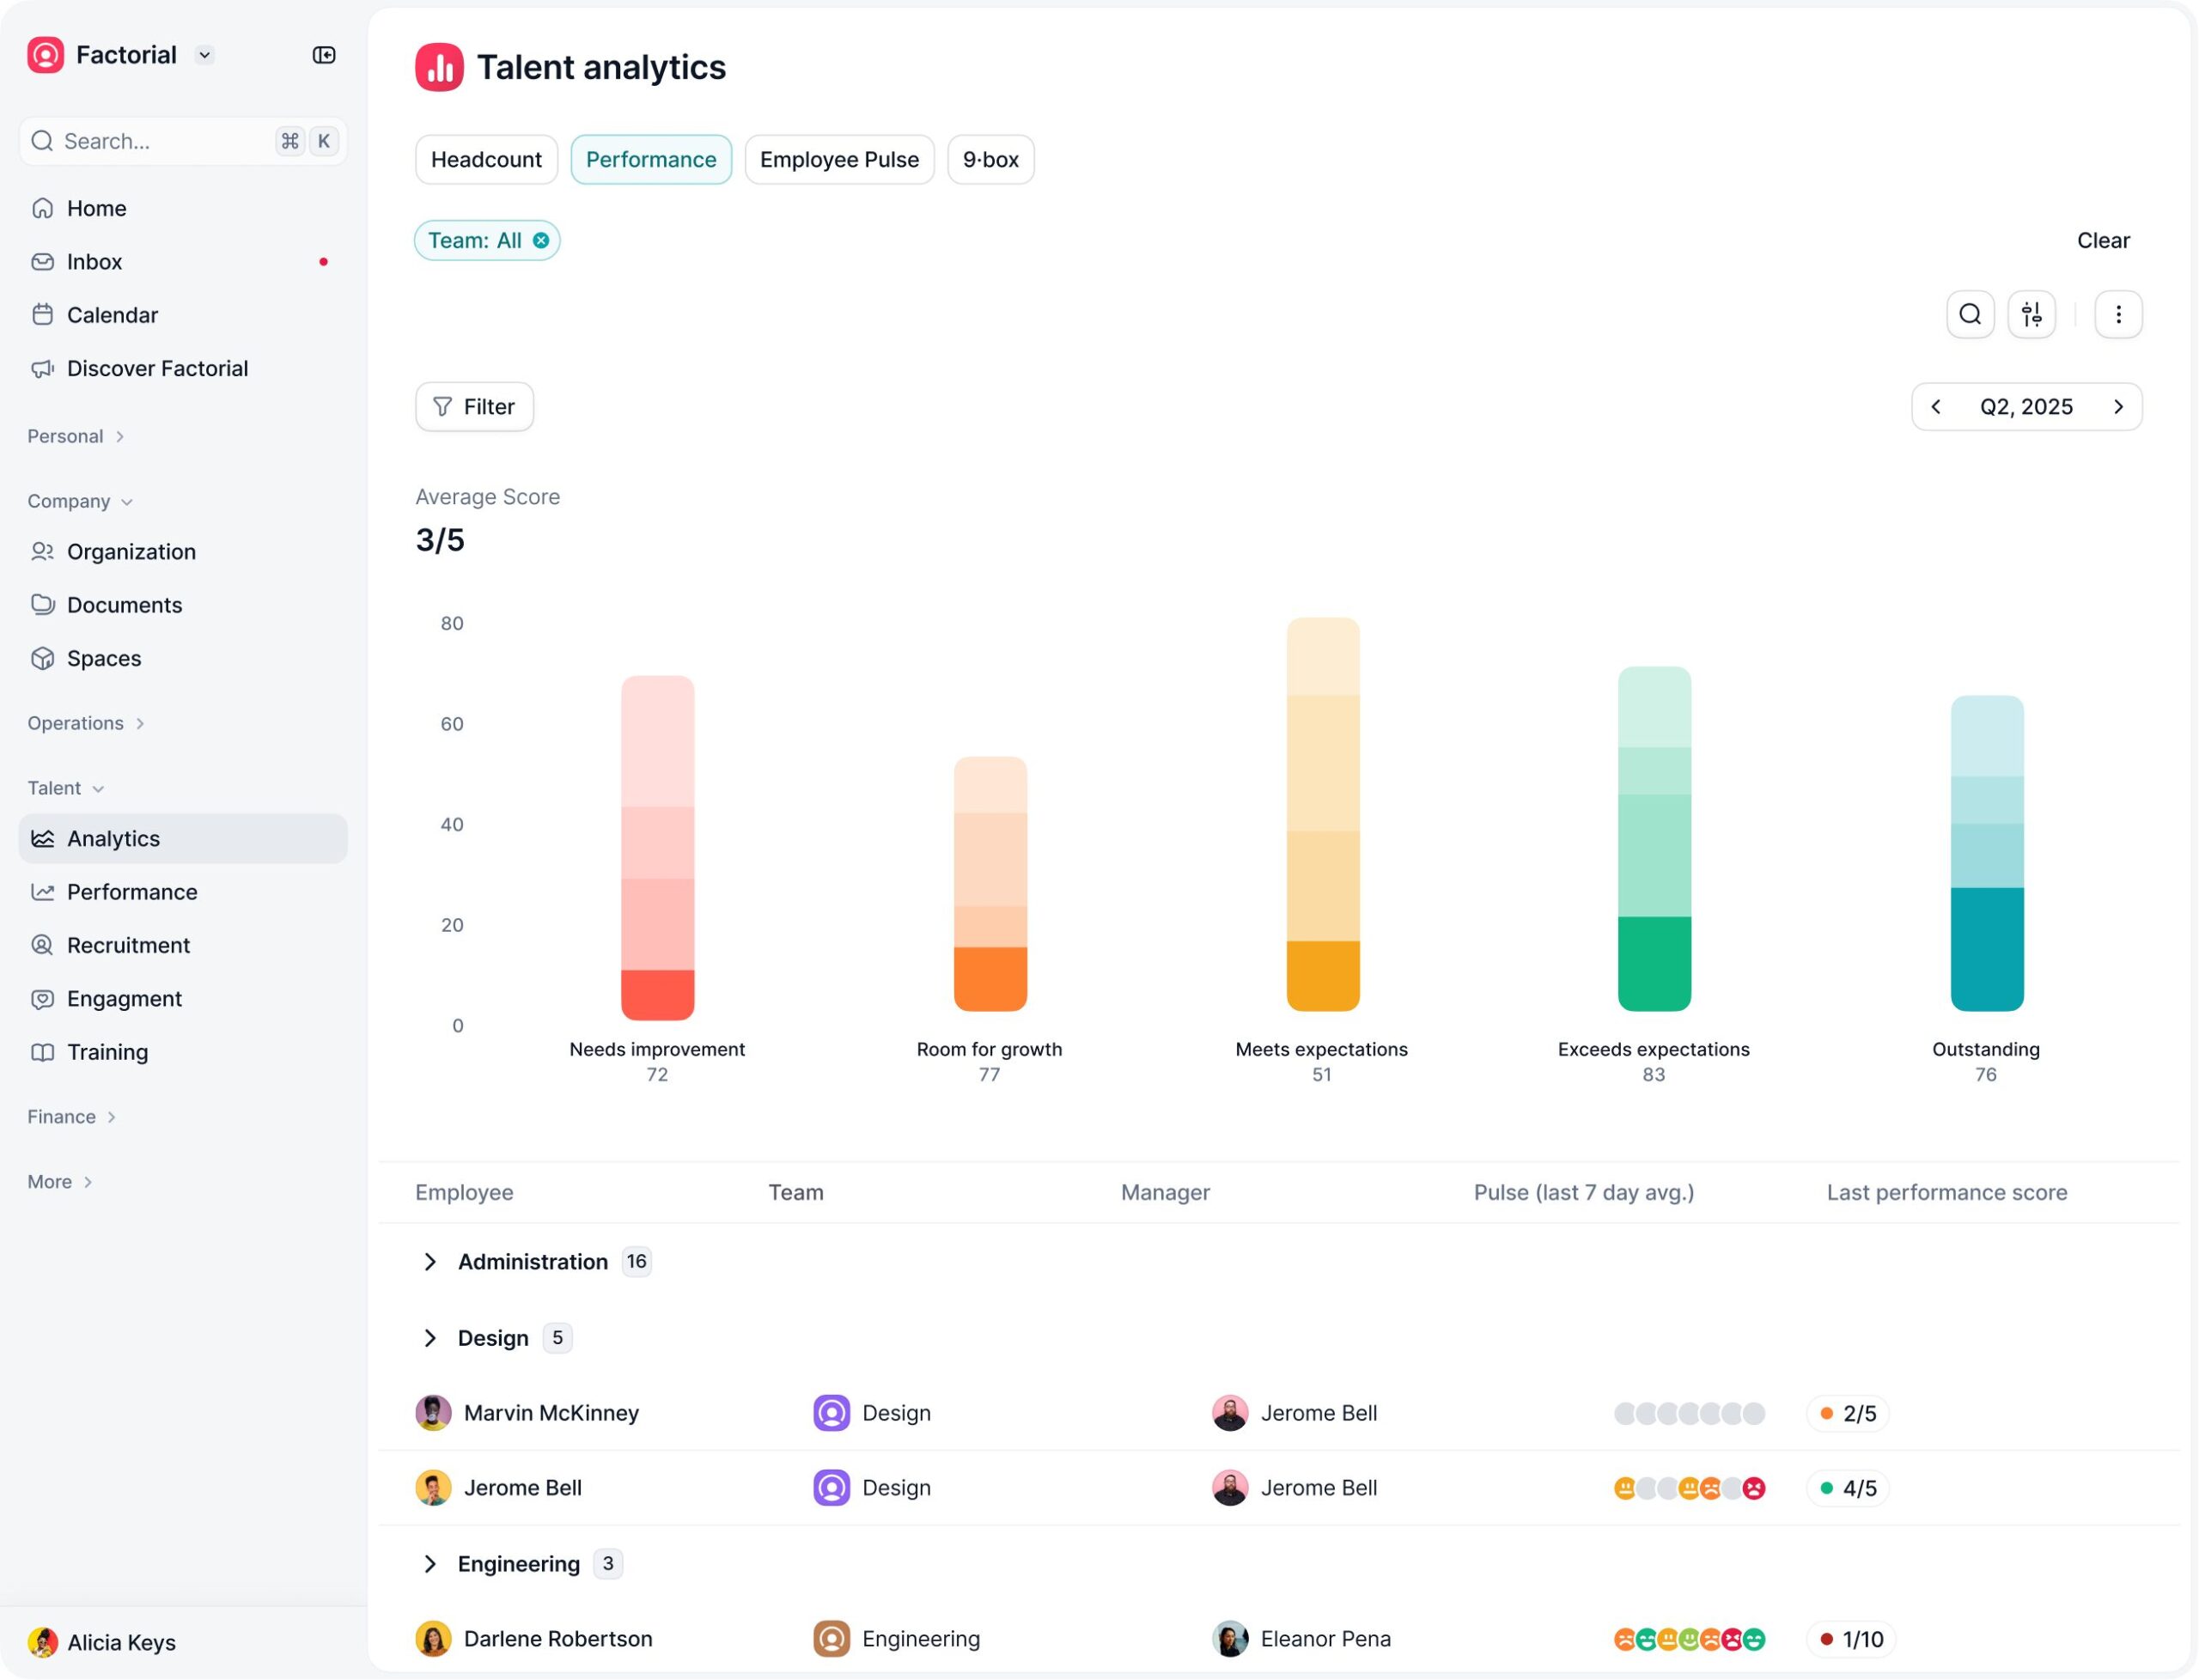Select Analytics in Talent menu
The image size is (2199, 1680).
click(x=183, y=838)
